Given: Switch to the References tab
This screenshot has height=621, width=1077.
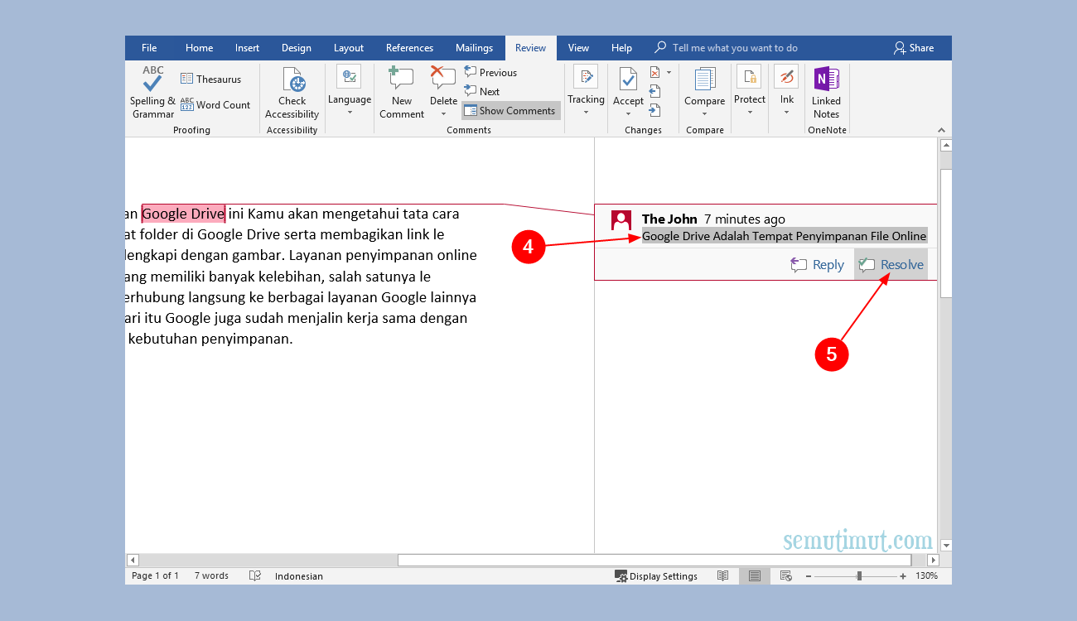Looking at the screenshot, I should tap(409, 48).
